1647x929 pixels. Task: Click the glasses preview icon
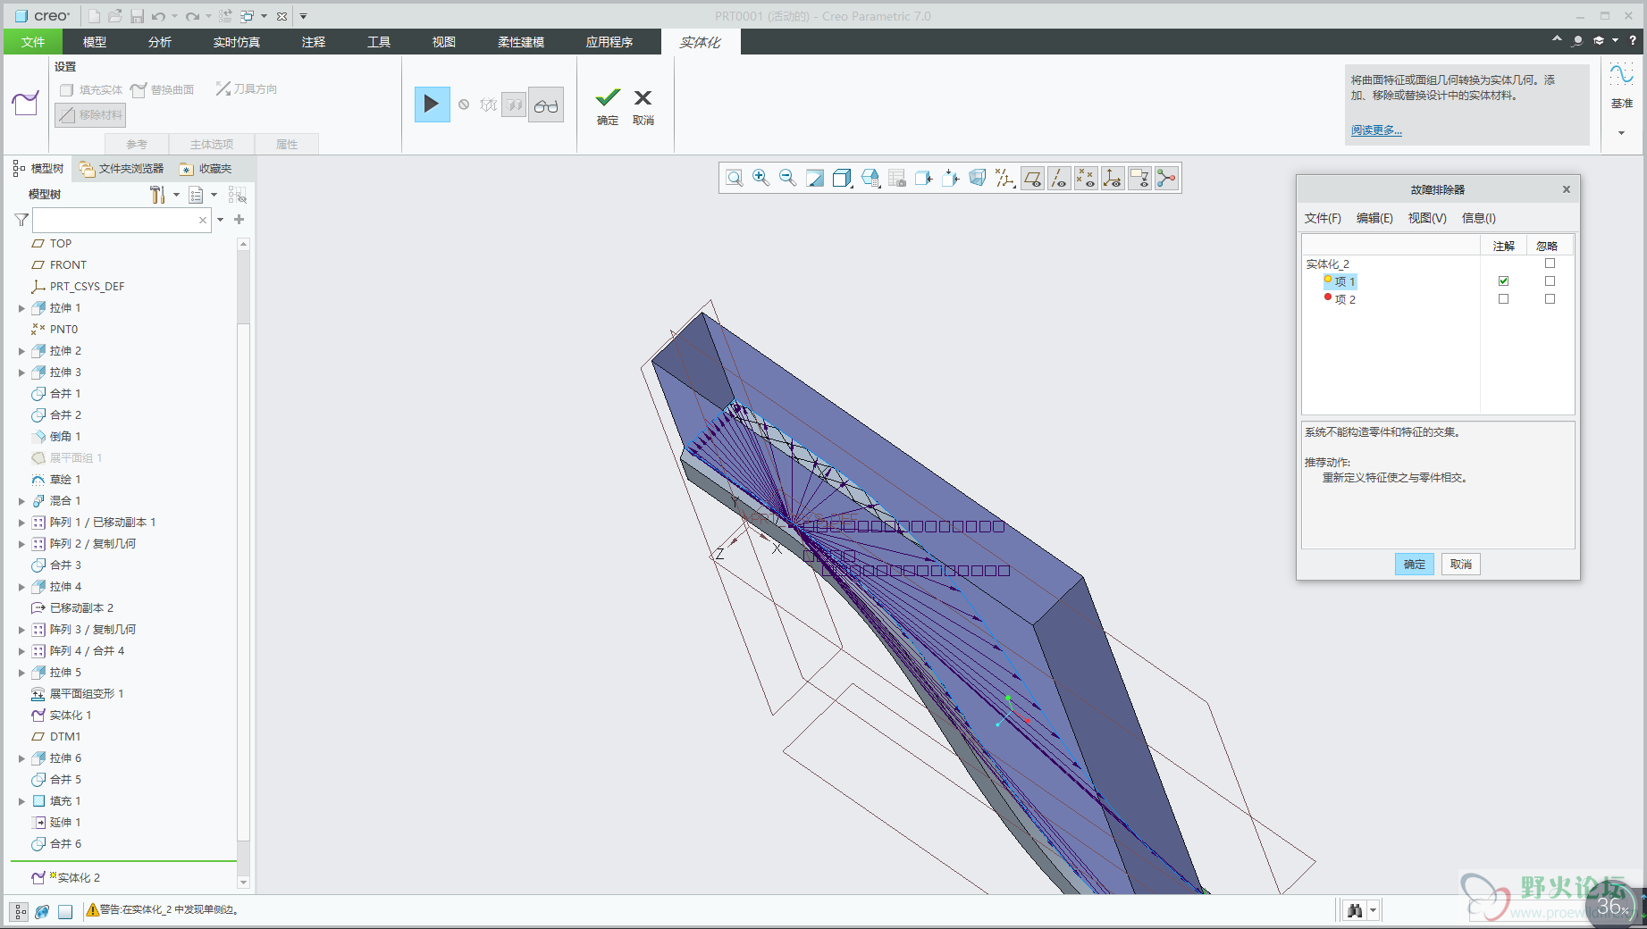coord(546,105)
